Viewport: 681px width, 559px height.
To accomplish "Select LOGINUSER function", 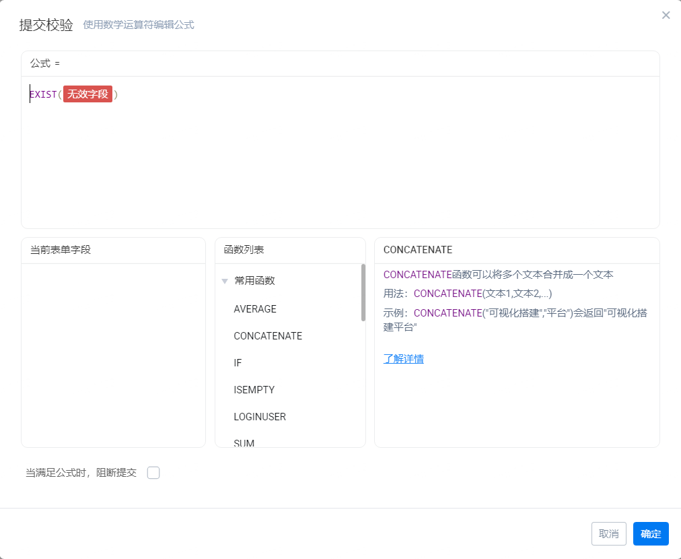I will (260, 417).
